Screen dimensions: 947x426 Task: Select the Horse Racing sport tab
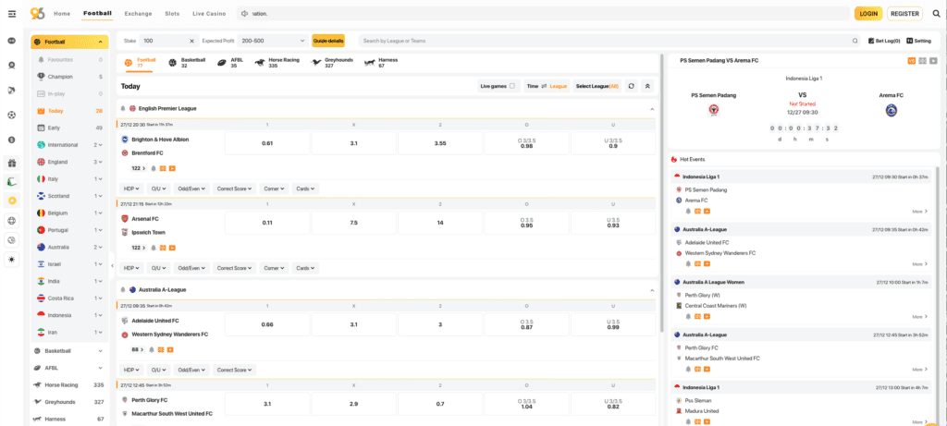(x=277, y=63)
